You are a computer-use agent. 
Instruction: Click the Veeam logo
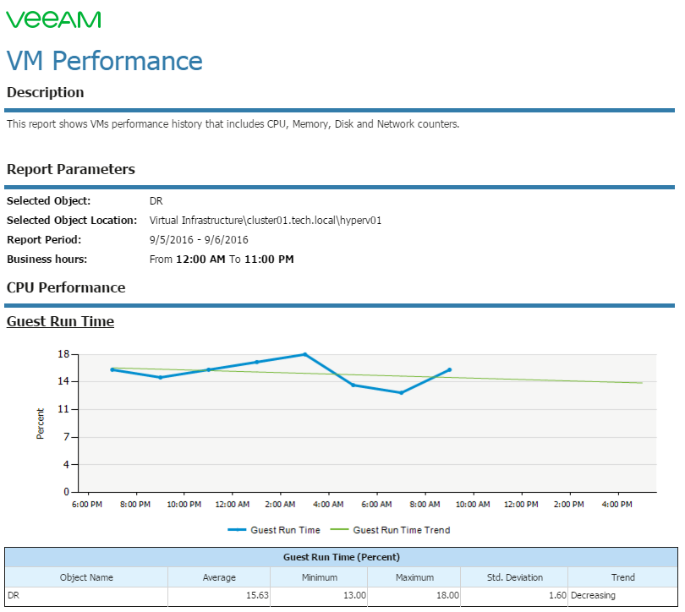[53, 19]
